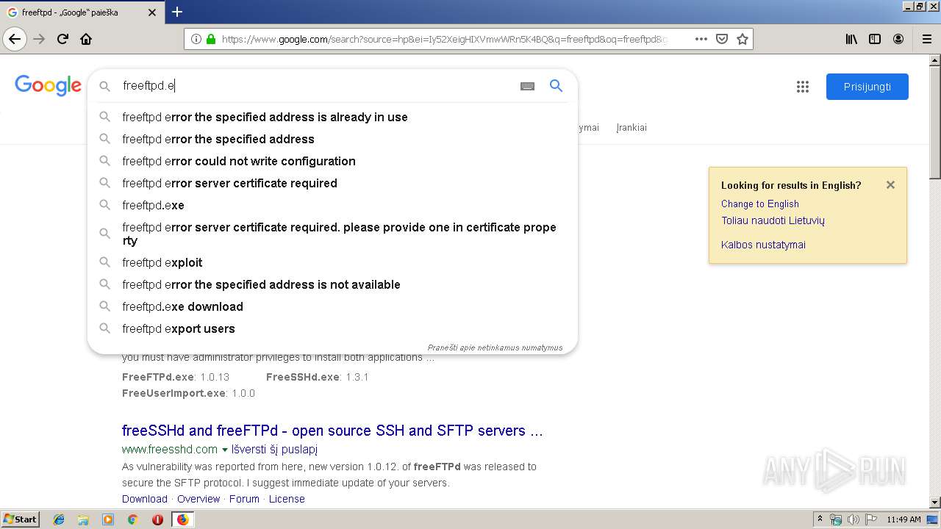
Task: Open the Download sitelink
Action: 145,499
